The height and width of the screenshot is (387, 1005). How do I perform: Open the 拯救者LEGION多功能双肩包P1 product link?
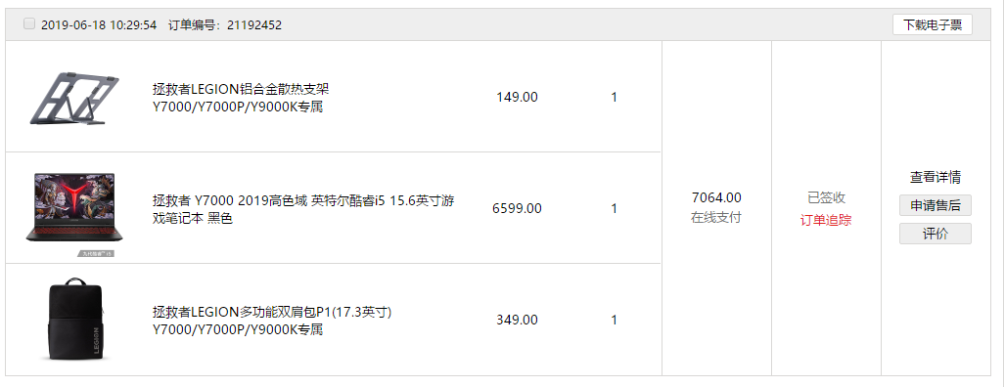272,321
